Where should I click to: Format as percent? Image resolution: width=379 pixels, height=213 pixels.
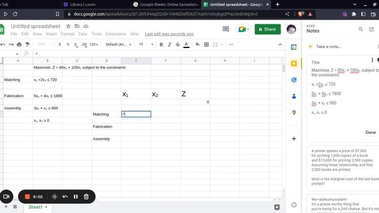click(68, 44)
